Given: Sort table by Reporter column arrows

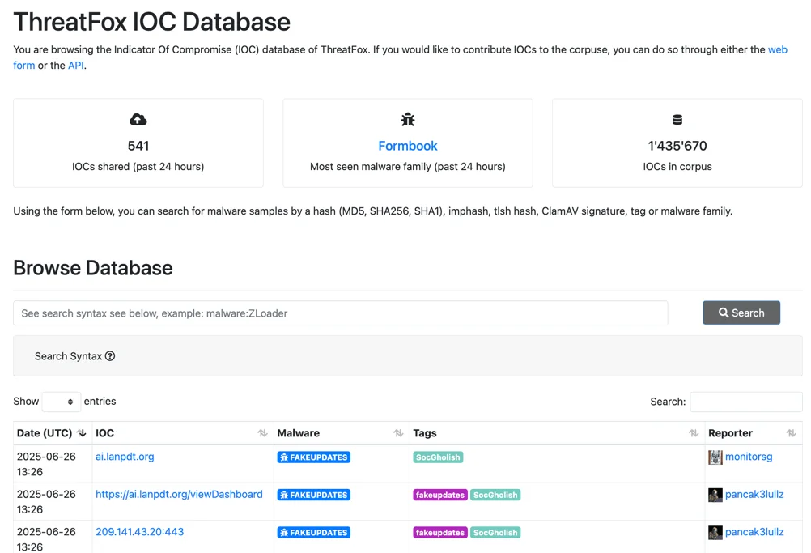Looking at the screenshot, I should (792, 433).
